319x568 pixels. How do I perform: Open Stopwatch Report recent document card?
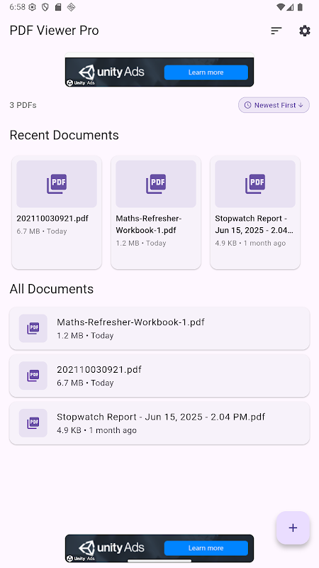click(255, 212)
